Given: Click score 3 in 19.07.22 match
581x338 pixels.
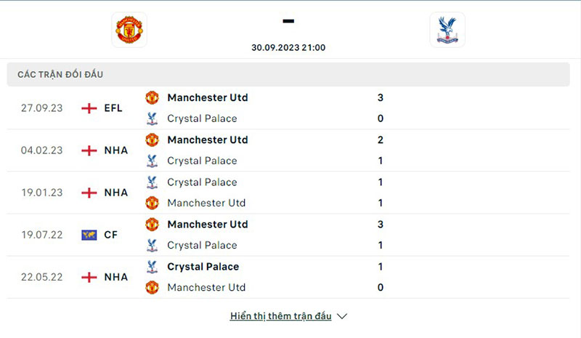Looking at the screenshot, I should (x=381, y=225).
